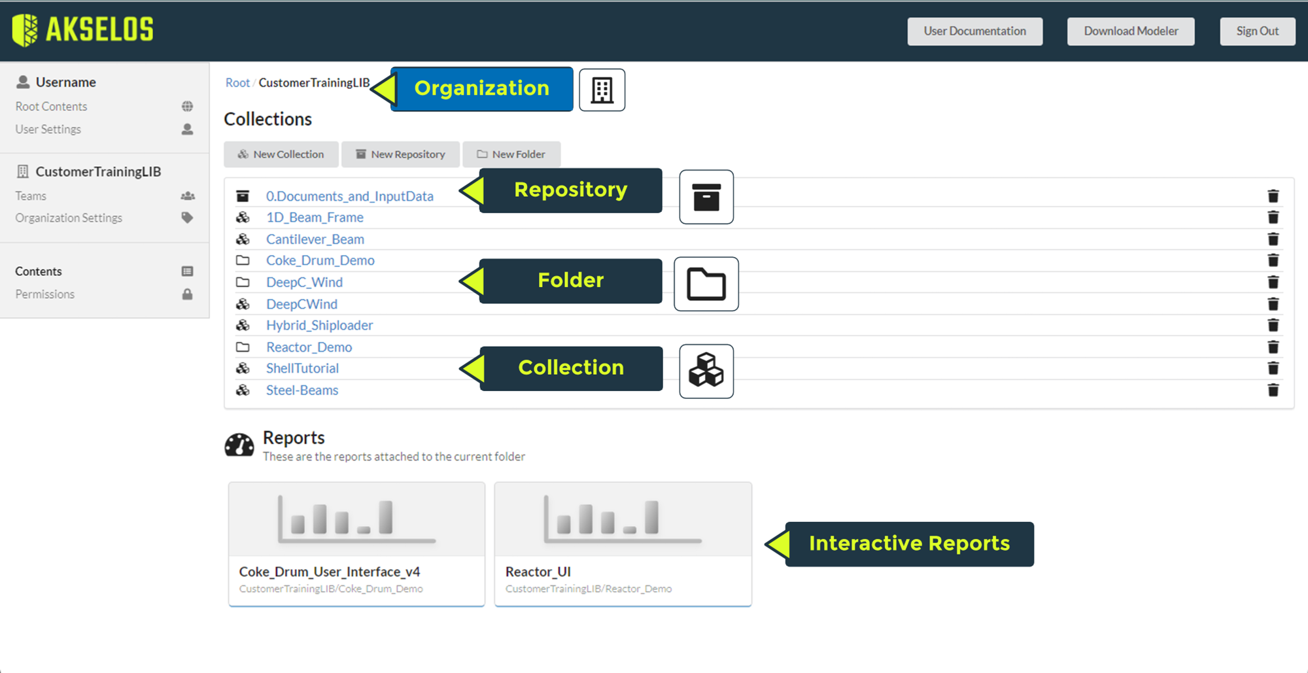1308x673 pixels.
Task: Open the 1D_Beam_Frame collection link
Action: [x=315, y=217]
